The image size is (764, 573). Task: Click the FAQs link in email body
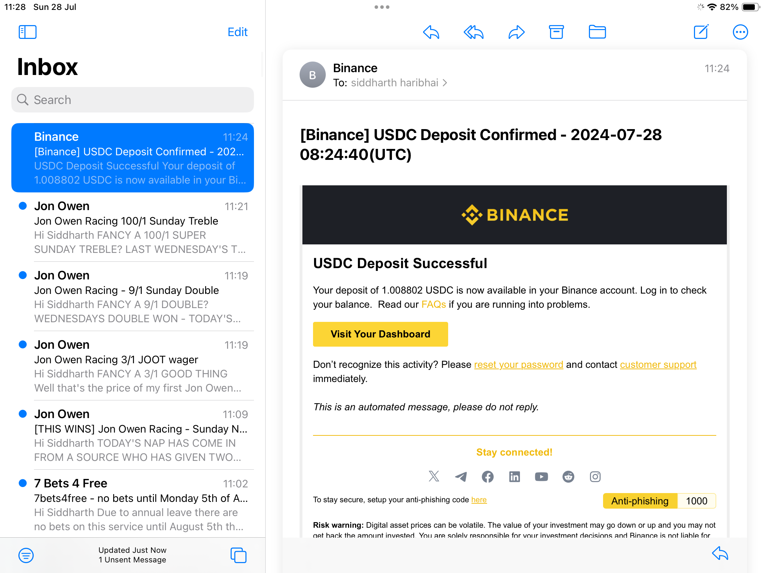(434, 305)
